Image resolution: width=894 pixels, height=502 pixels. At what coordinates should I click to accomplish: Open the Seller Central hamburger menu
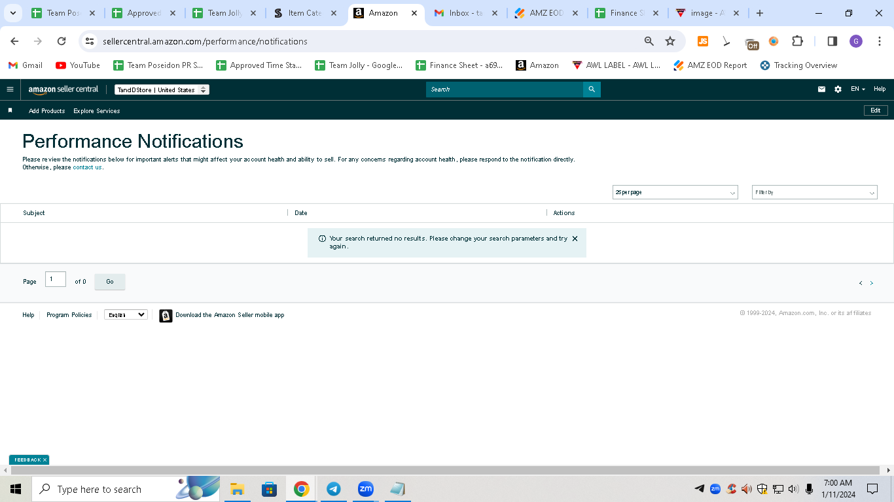[10, 90]
